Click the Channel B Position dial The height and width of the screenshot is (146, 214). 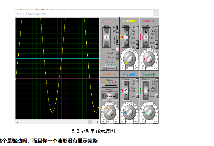coord(126,90)
